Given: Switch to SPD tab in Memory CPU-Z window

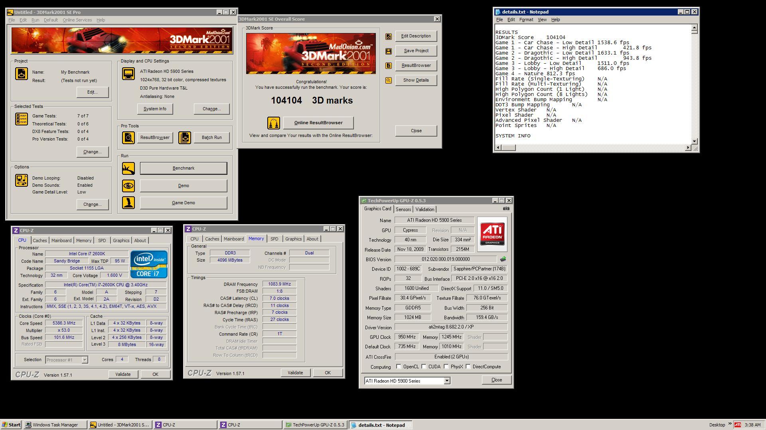Looking at the screenshot, I should (274, 239).
